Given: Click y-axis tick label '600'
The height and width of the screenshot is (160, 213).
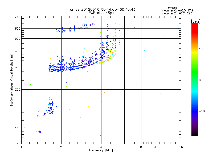Looking at the screenshot, I should click(18, 29).
